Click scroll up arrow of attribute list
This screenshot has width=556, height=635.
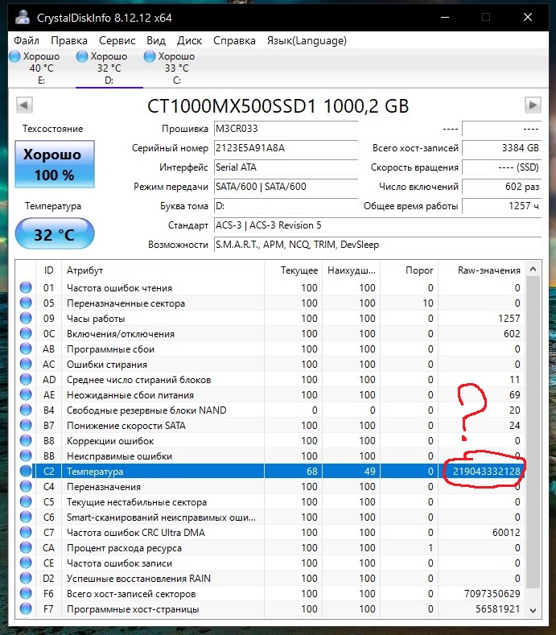(533, 270)
